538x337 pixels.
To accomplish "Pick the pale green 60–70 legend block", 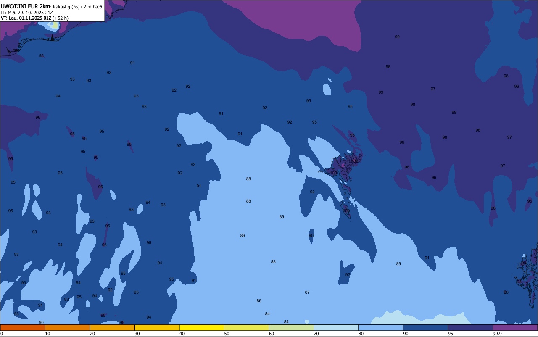I will 291,327.
